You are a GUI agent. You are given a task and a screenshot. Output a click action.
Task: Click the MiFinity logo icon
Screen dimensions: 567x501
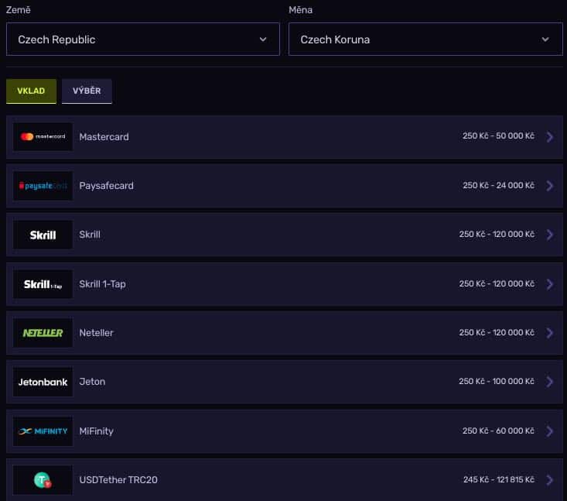point(43,431)
